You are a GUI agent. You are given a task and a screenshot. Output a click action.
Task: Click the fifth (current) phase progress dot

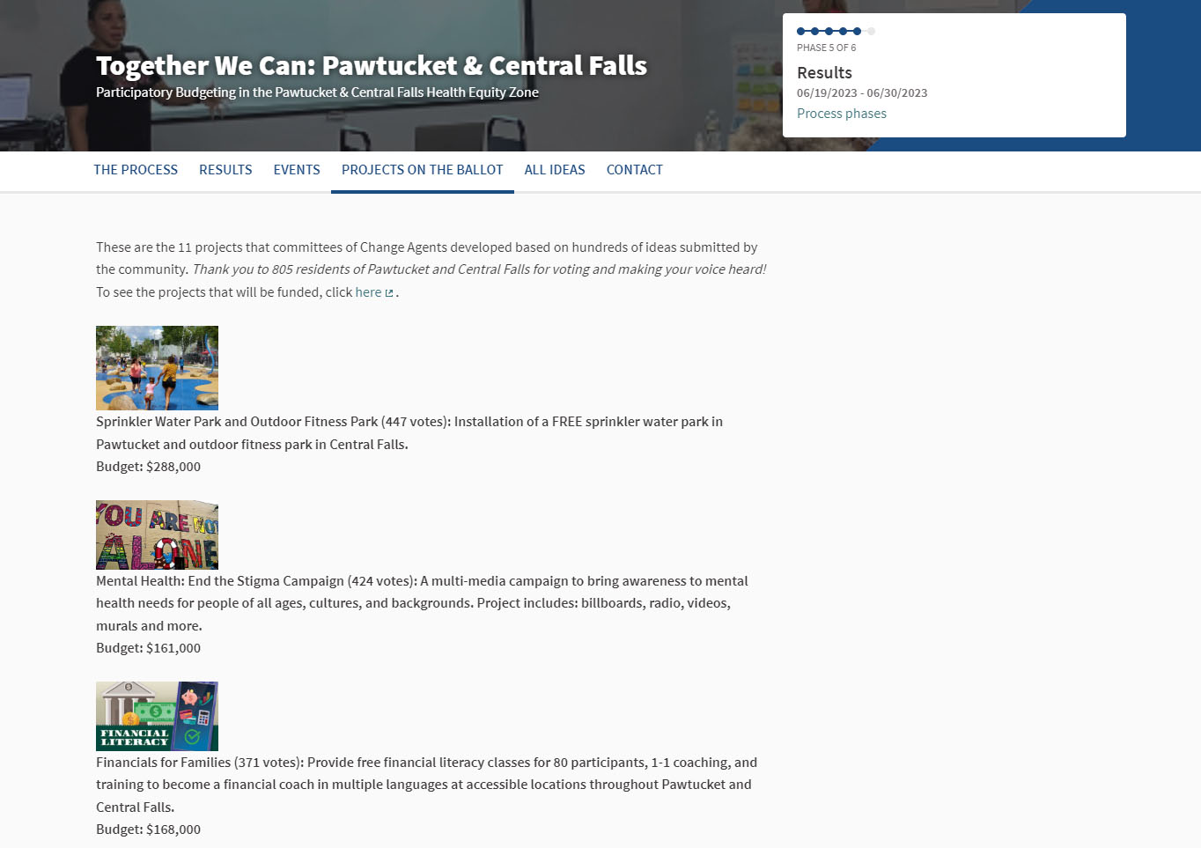857,31
